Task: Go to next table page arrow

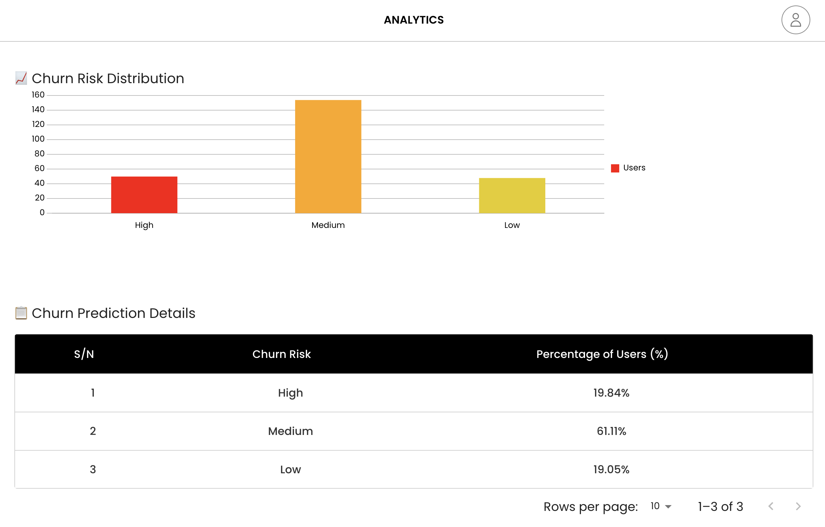Action: tap(798, 506)
